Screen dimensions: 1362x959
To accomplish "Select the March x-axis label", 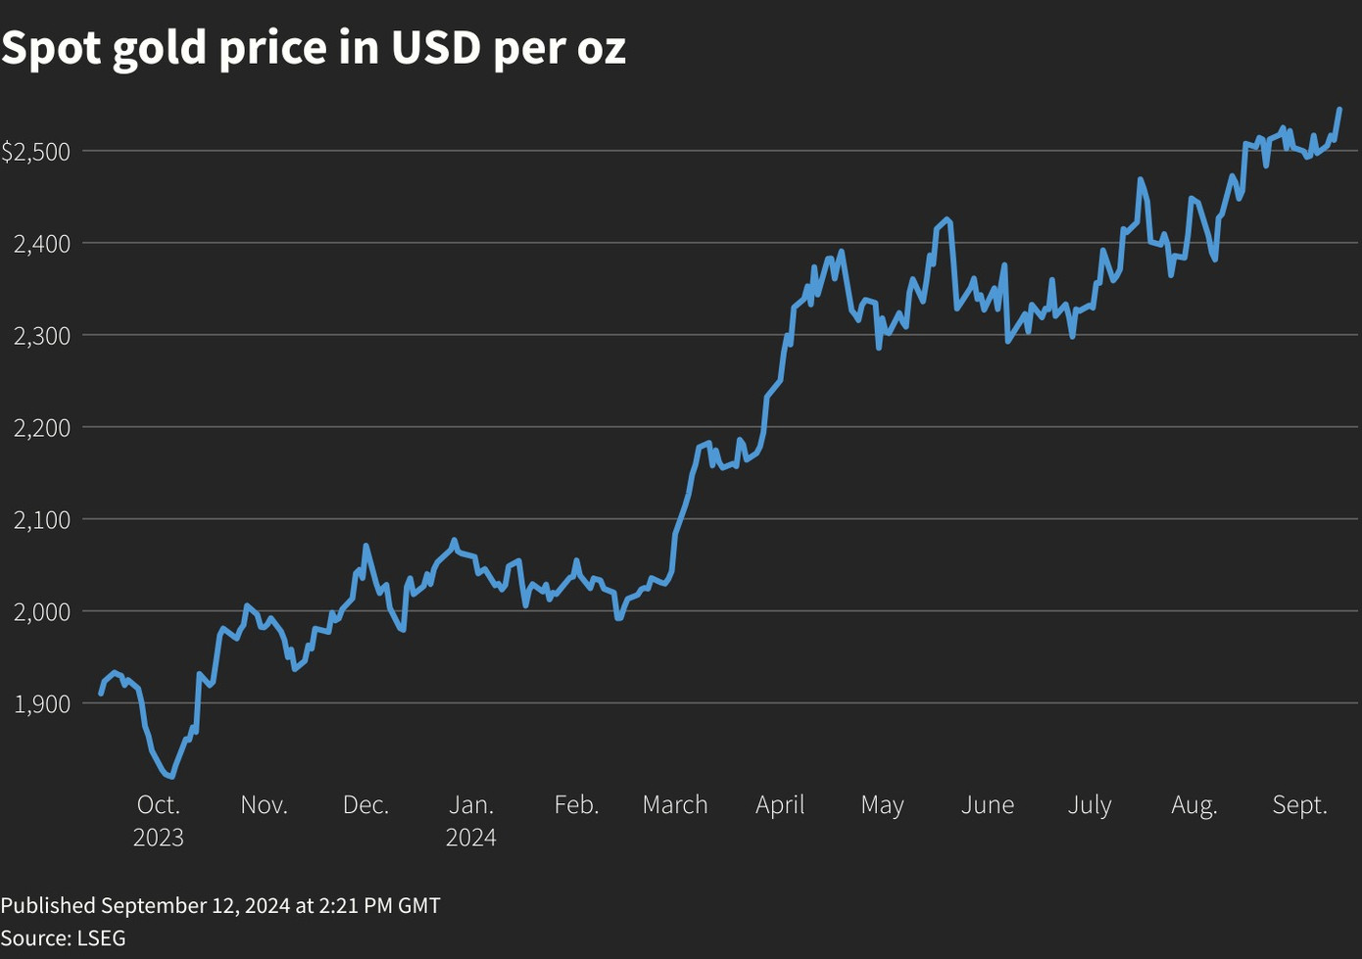I will [x=675, y=805].
